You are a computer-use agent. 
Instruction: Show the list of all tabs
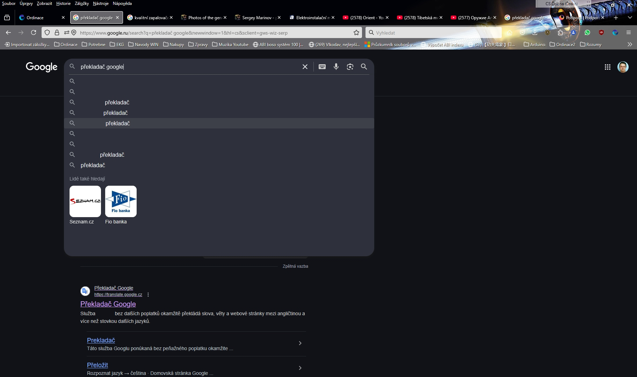point(630,17)
